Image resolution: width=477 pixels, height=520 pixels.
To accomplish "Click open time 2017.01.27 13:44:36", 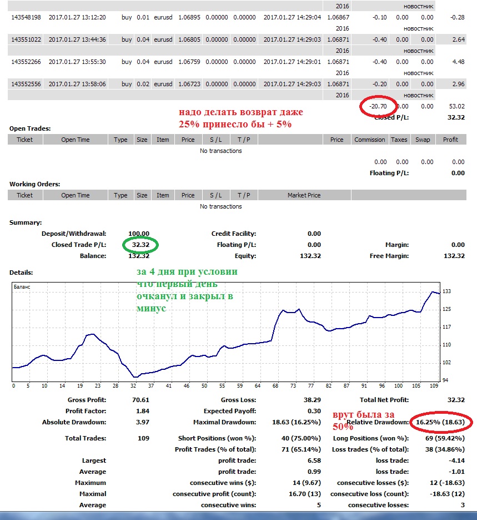I will (x=77, y=39).
